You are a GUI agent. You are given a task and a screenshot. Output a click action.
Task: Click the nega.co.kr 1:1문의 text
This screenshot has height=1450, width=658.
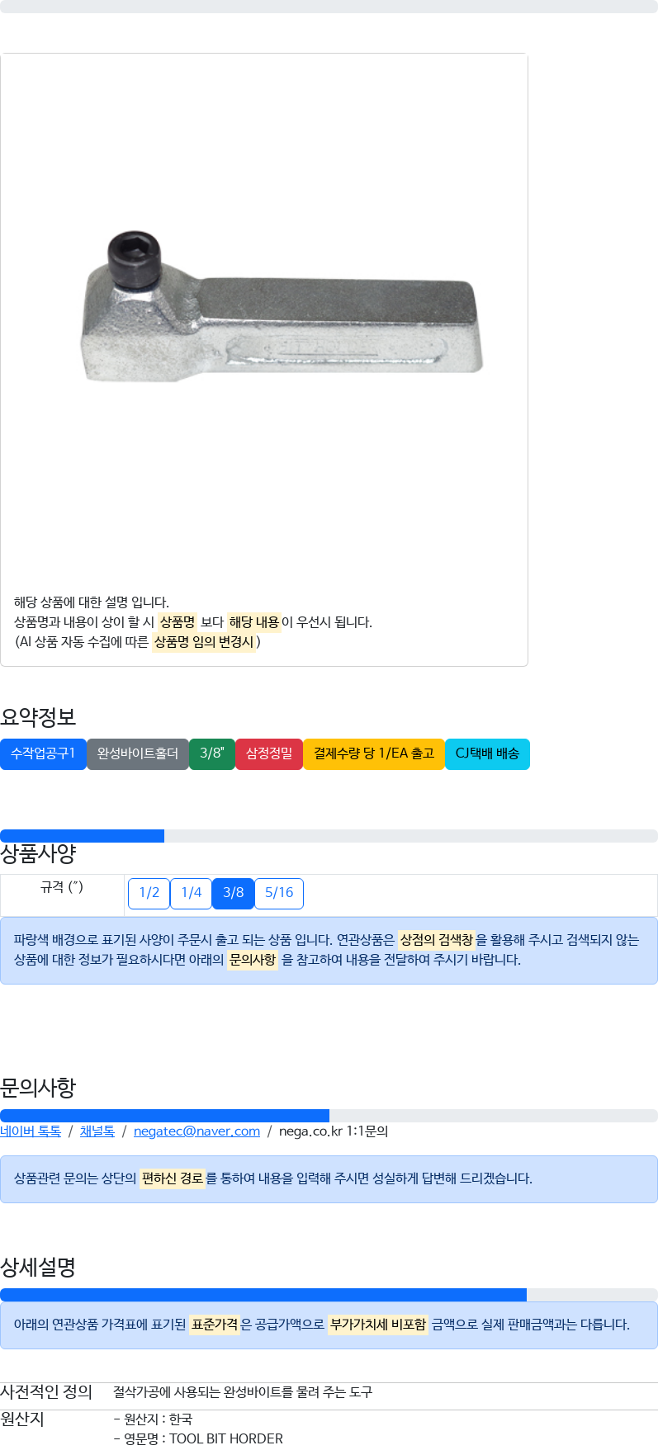pos(334,1131)
